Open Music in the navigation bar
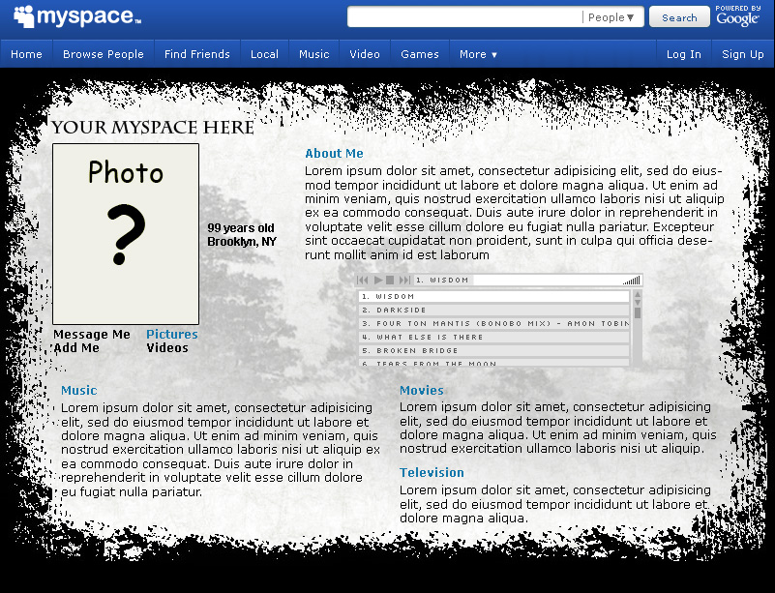Viewport: 775px width, 593px height. click(x=313, y=54)
